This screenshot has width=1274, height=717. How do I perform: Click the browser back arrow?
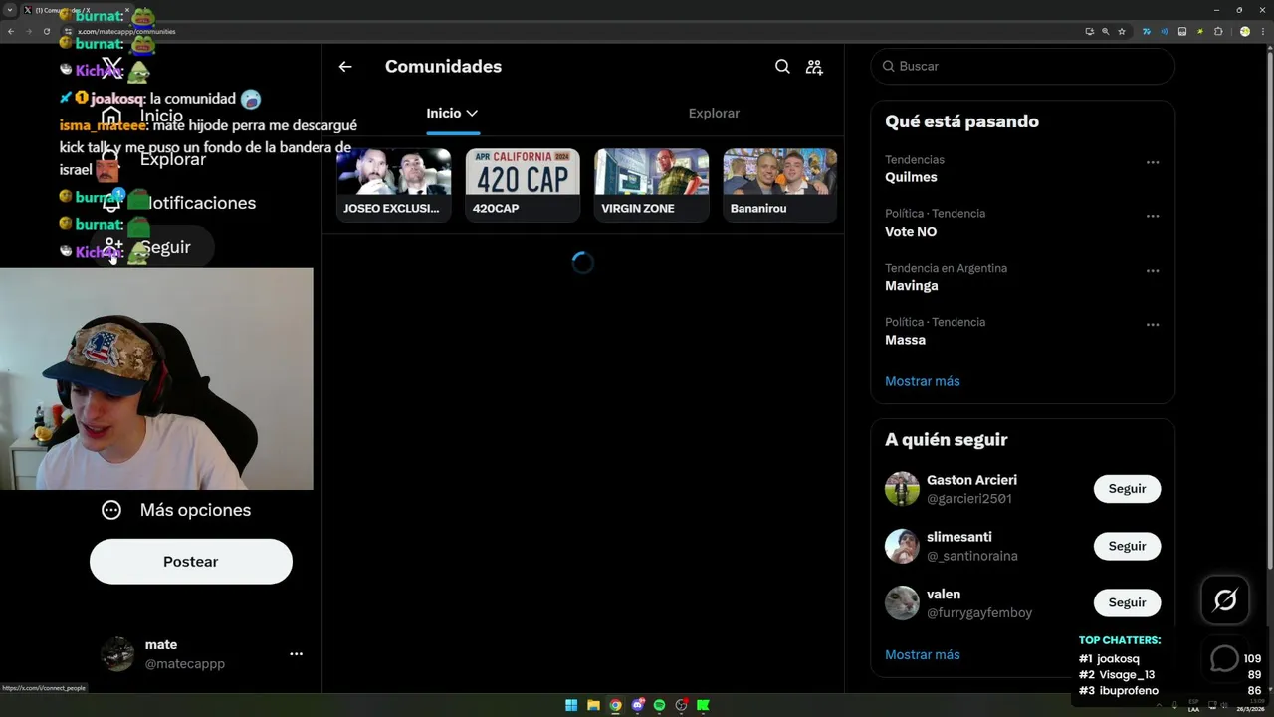point(11,31)
